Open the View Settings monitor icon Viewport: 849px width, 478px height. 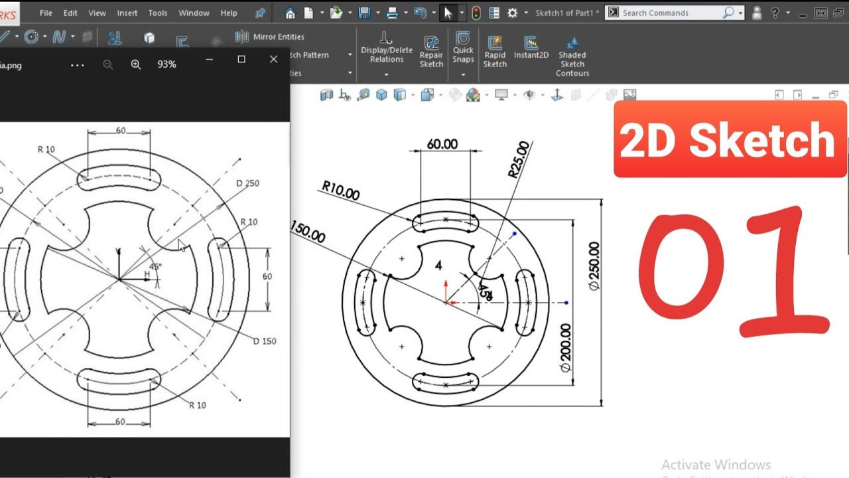point(501,95)
